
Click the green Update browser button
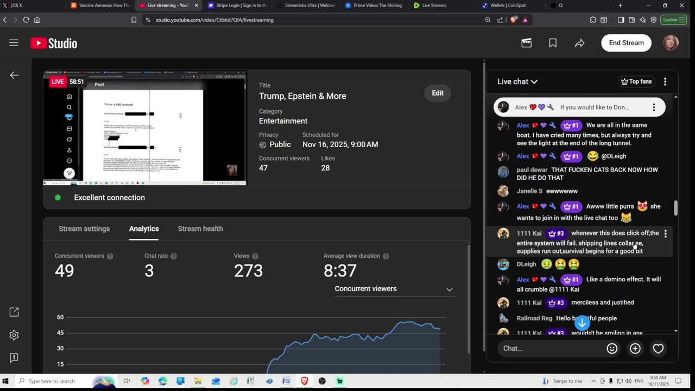(x=673, y=20)
